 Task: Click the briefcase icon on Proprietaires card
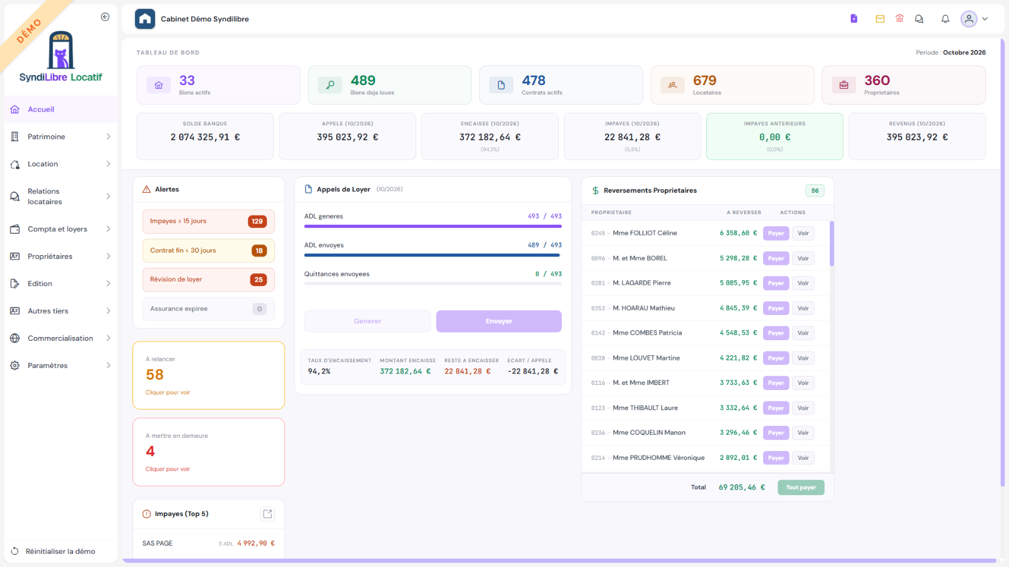click(x=844, y=85)
